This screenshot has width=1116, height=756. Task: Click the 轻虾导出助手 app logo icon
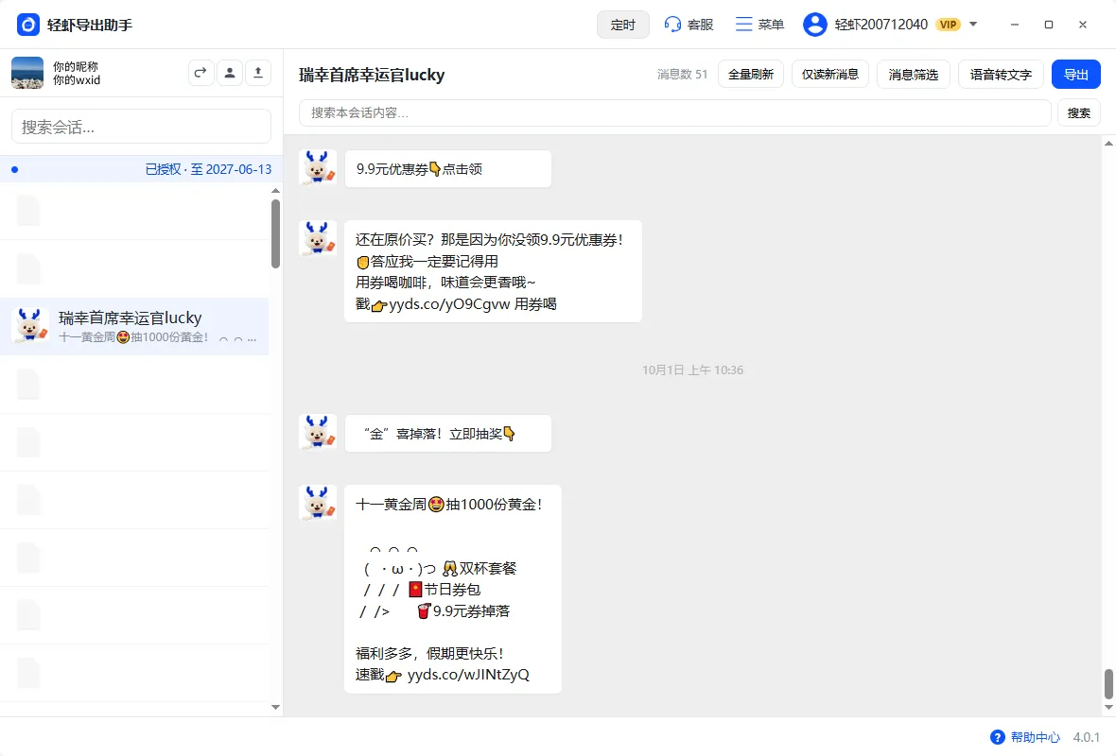coord(27,25)
